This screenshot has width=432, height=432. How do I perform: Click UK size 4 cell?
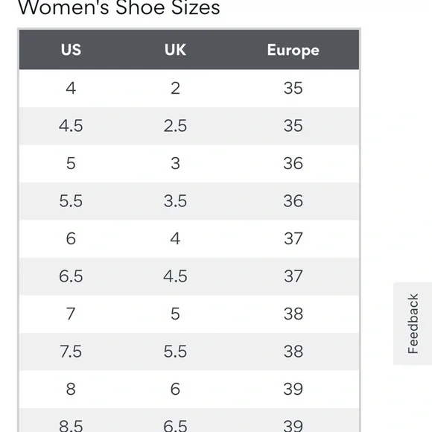coord(175,238)
